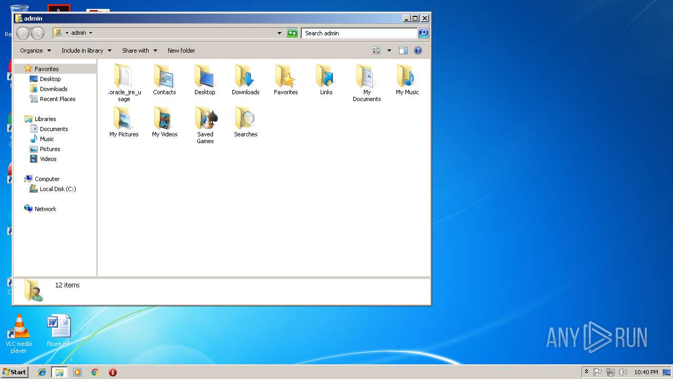This screenshot has height=379, width=673.
Task: Click the Search admin field
Action: coord(360,33)
